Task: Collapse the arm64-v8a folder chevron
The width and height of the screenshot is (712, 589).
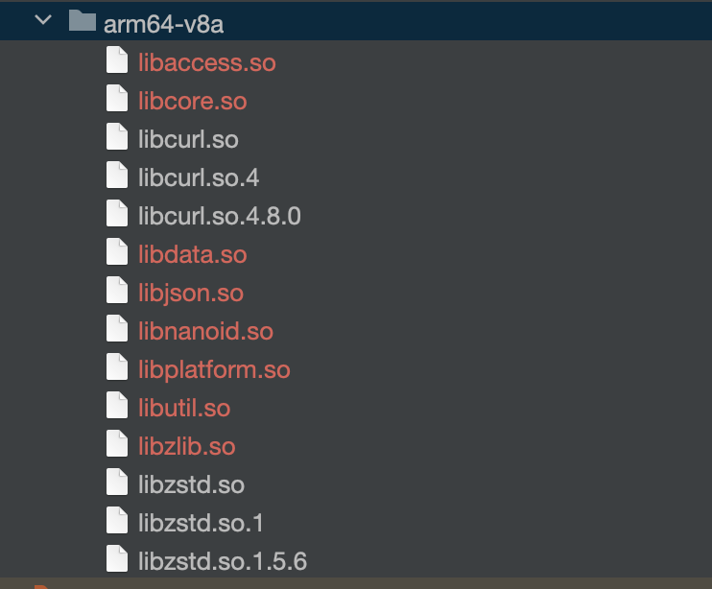Action: tap(42, 22)
